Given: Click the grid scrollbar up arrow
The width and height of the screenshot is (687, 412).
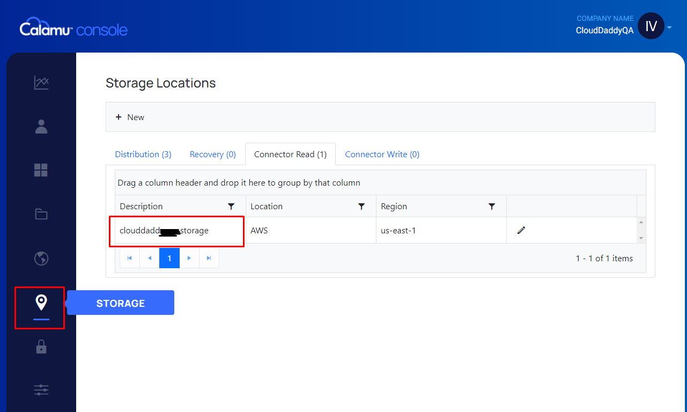Looking at the screenshot, I should 641,222.
